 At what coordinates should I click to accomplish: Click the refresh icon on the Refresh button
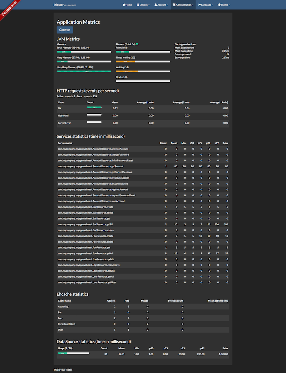[60, 30]
